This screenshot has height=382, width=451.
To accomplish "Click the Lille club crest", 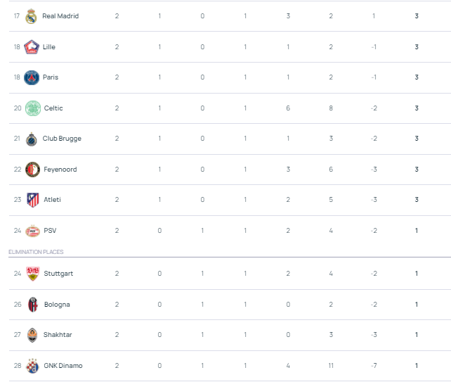I will (x=31, y=47).
